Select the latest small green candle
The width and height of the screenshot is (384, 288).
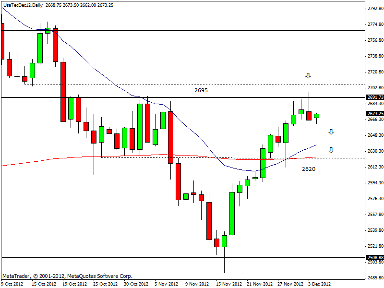click(x=316, y=116)
